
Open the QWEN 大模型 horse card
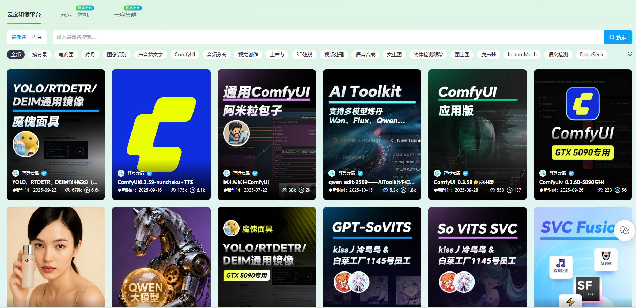[x=161, y=257]
